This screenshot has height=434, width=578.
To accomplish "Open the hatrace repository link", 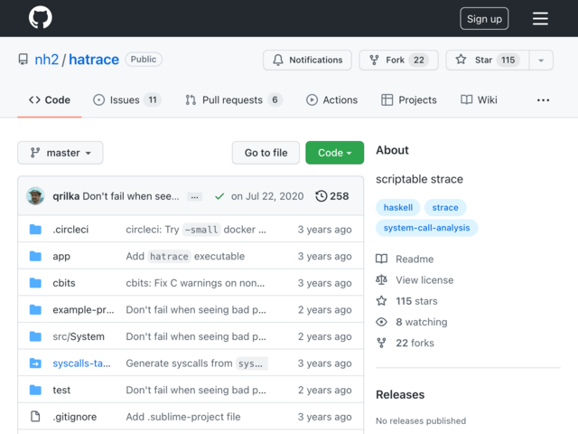I will click(x=94, y=60).
